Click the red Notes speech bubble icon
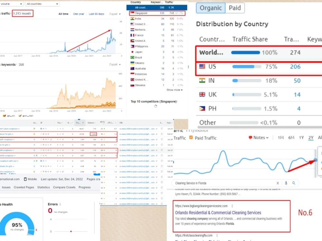Viewport: 322px width, 241px height. click(x=250, y=138)
